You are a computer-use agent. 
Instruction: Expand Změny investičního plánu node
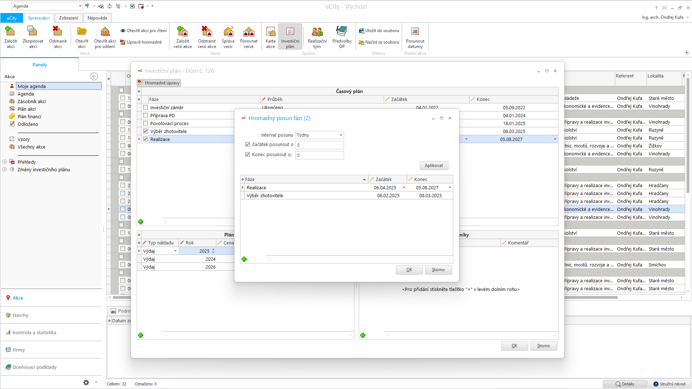click(x=5, y=169)
